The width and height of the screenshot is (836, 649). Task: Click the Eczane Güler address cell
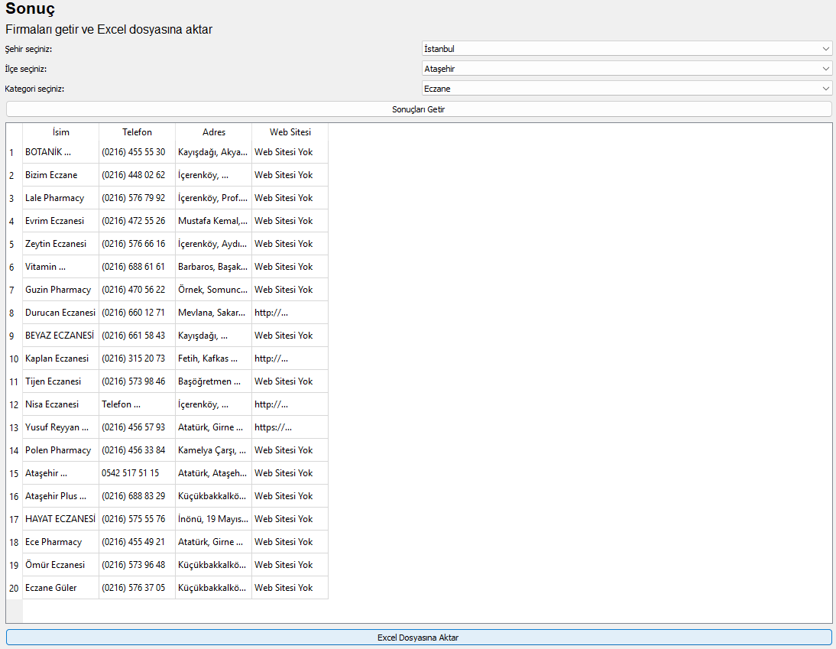[x=213, y=588]
